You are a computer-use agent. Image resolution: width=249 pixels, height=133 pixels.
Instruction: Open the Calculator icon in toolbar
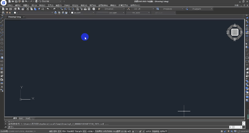point(89,9)
